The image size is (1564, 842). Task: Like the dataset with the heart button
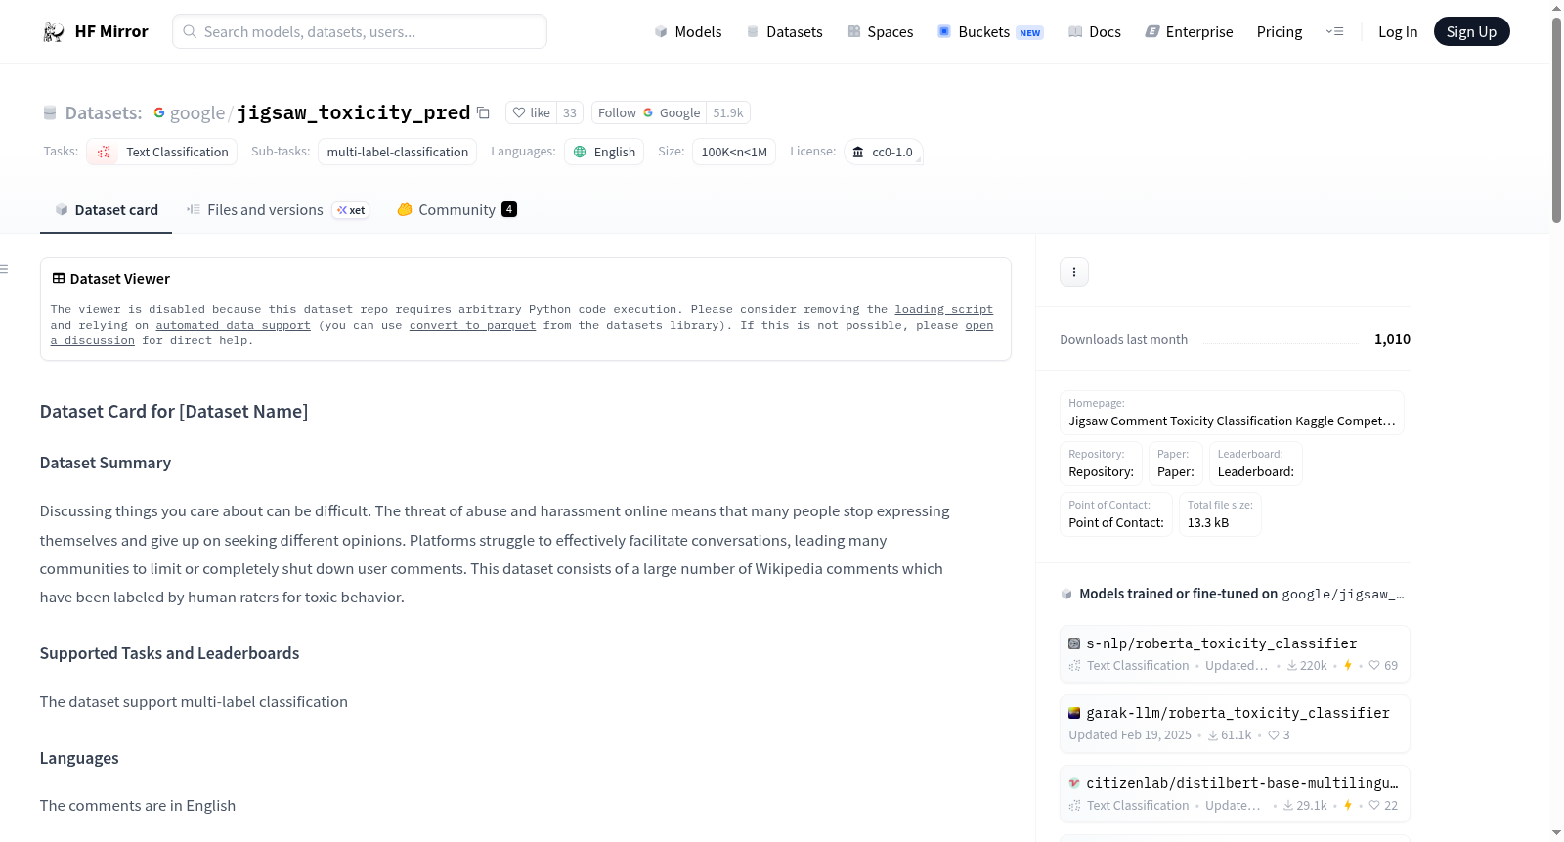click(532, 112)
